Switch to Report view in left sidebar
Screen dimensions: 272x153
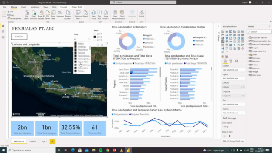3,26
